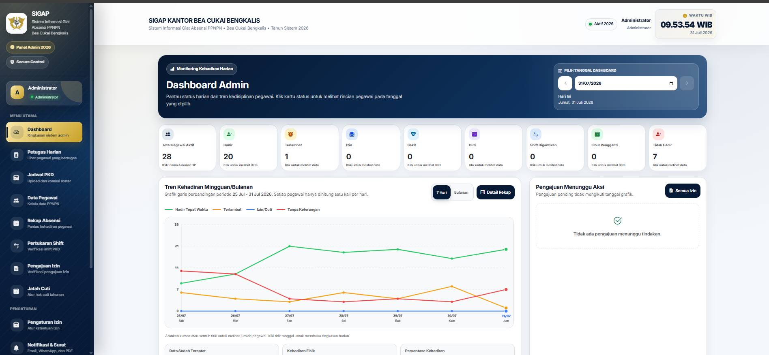
Task: Click the Petugas Harian sidebar icon
Action: tap(16, 155)
